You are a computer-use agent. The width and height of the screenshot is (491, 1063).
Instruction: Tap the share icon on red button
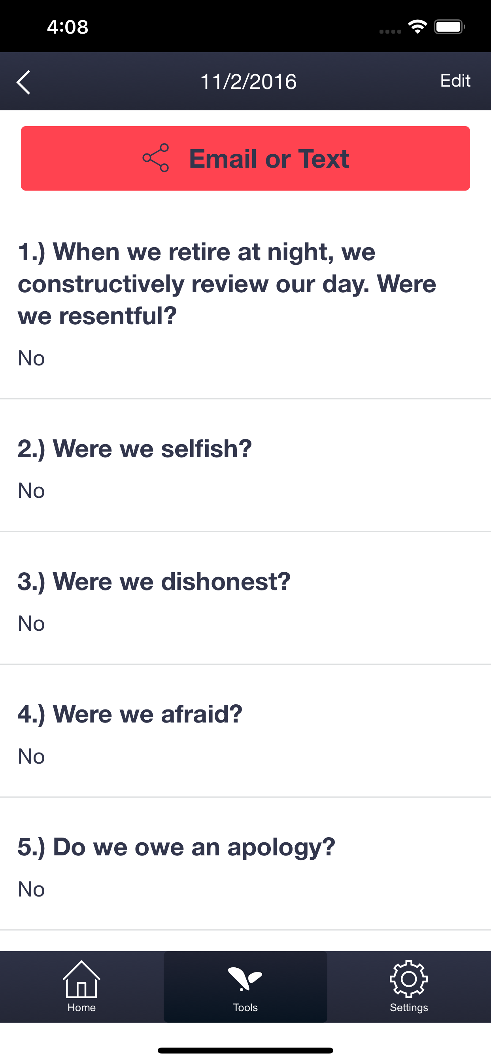pyautogui.click(x=156, y=158)
